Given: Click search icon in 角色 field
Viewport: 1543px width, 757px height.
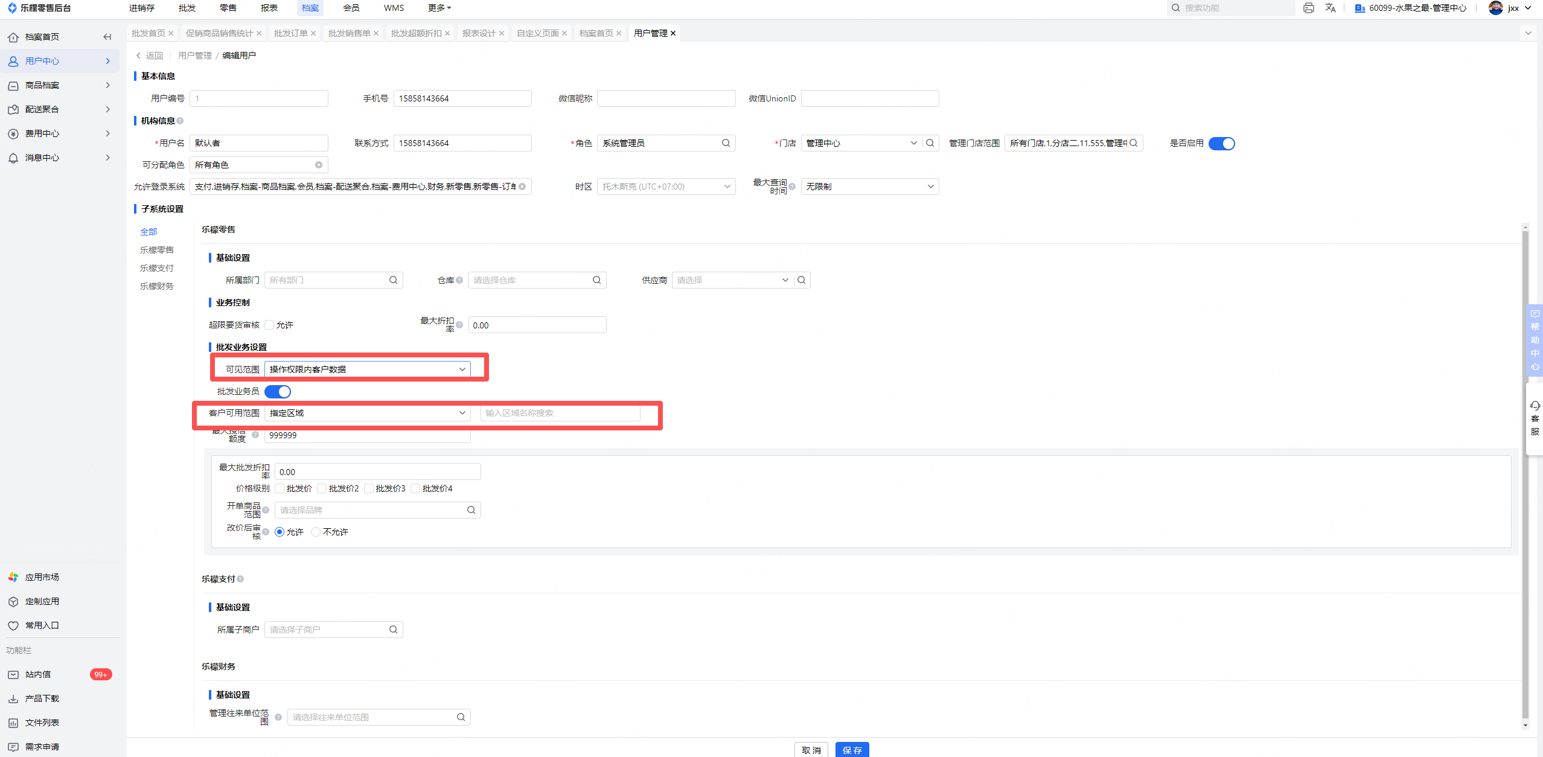Looking at the screenshot, I should pos(726,143).
